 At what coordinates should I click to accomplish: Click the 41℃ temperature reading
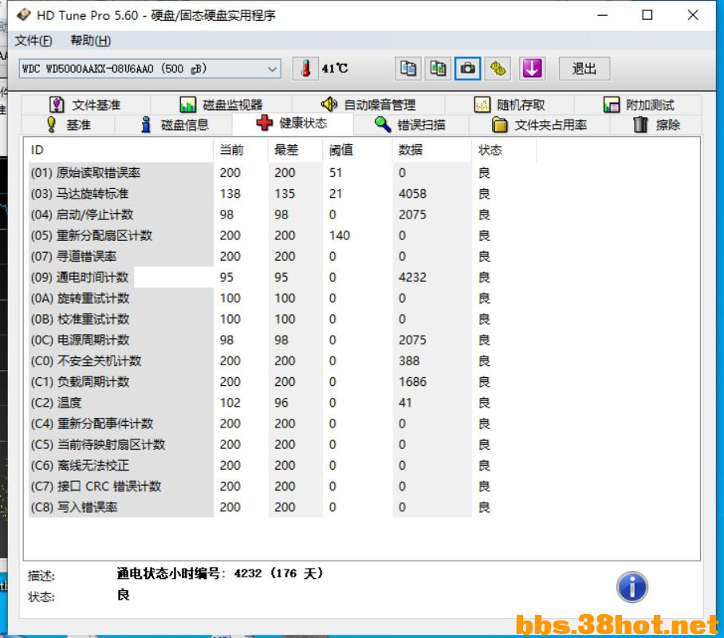coord(335,69)
